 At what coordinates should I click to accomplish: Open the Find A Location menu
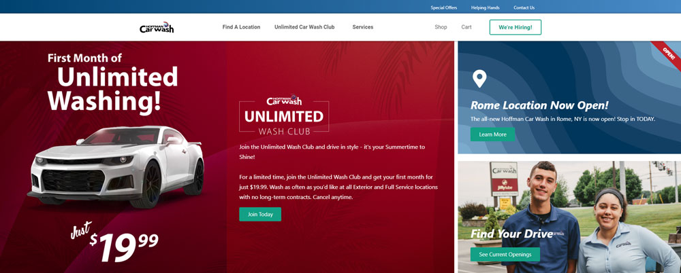241,27
